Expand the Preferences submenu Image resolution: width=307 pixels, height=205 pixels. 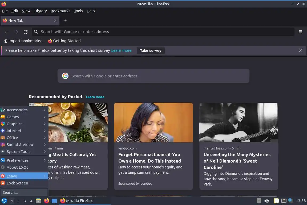tap(24, 160)
